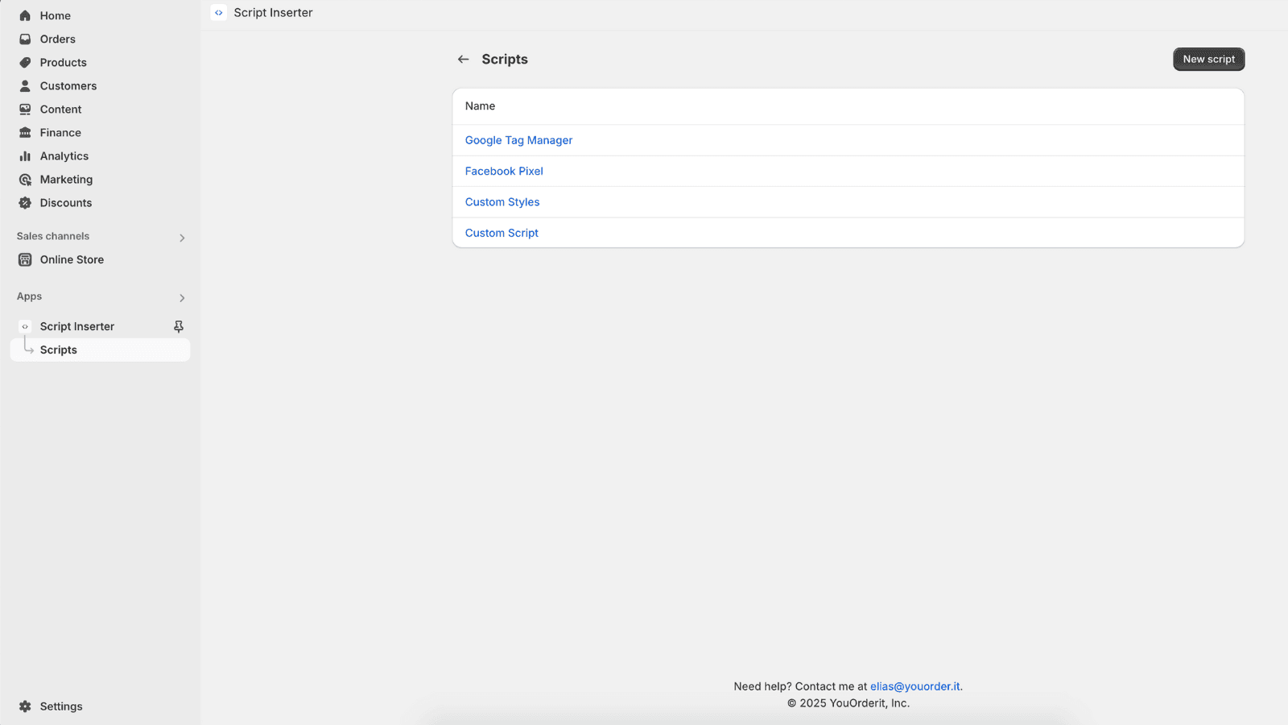1288x725 pixels.
Task: Open Settings from the bottom sidebar
Action: 61,706
